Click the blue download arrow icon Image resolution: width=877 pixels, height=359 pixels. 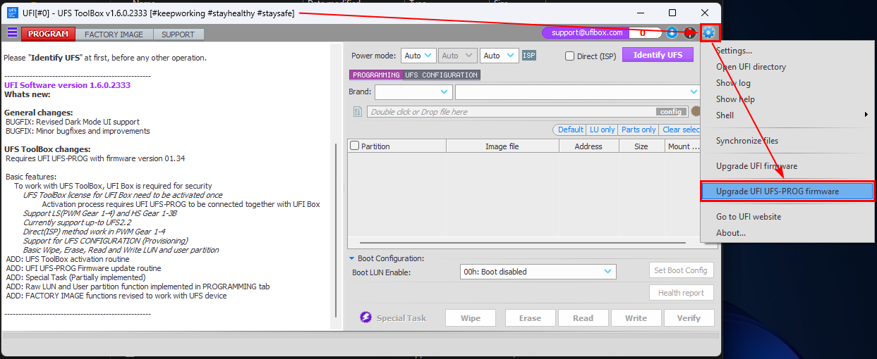coord(672,32)
